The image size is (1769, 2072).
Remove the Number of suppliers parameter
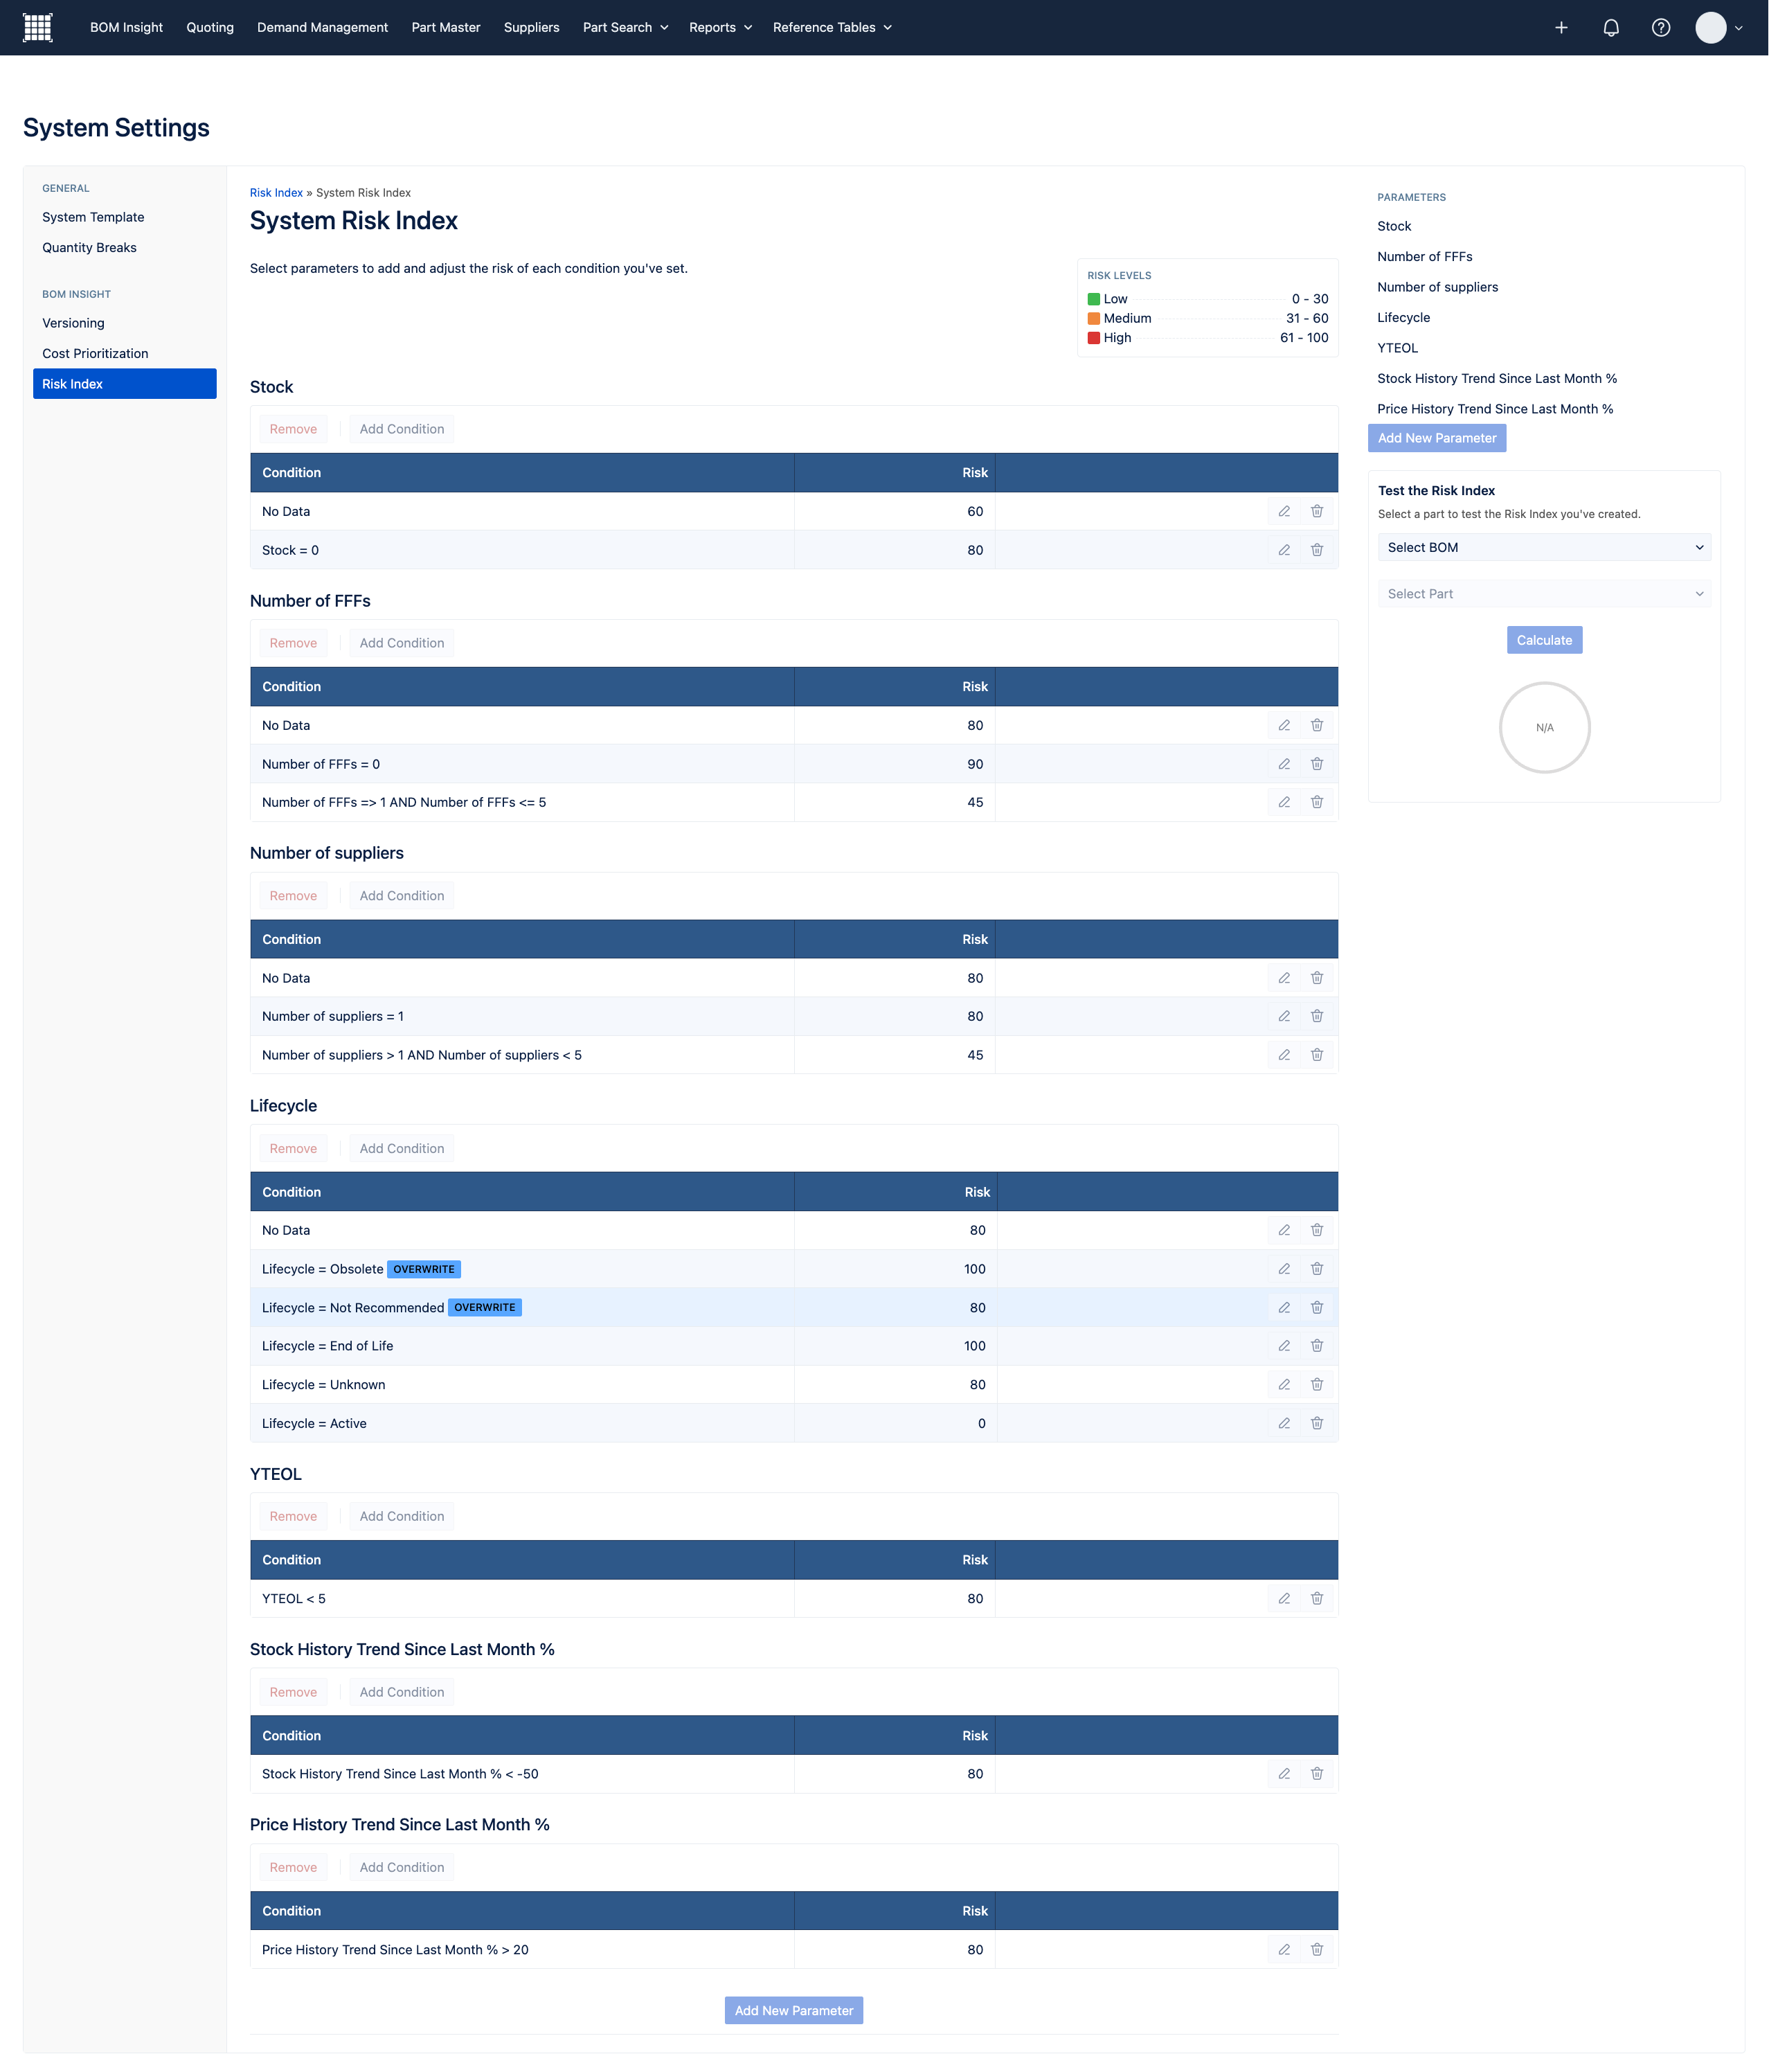293,896
